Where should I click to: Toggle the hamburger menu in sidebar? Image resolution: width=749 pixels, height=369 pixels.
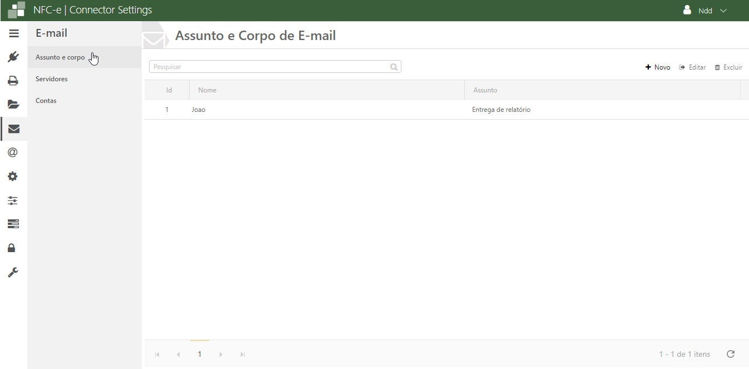[x=14, y=33]
